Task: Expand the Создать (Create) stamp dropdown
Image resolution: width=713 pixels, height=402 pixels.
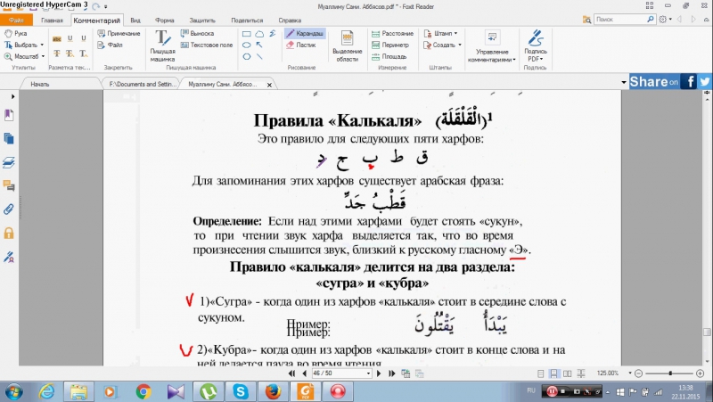Action: coord(444,45)
